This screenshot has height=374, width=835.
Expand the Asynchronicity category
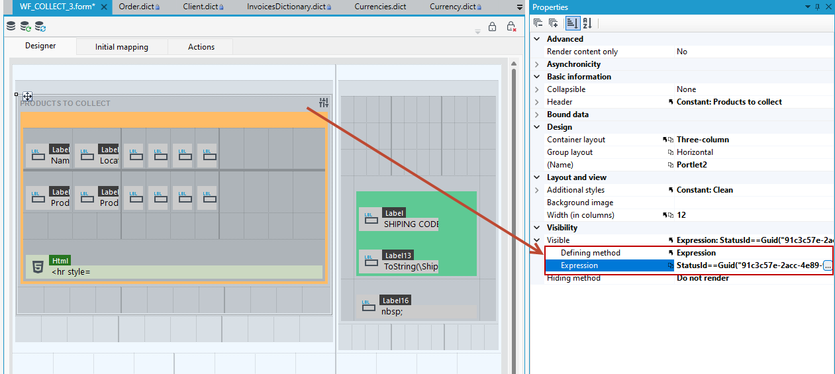pyautogui.click(x=537, y=64)
